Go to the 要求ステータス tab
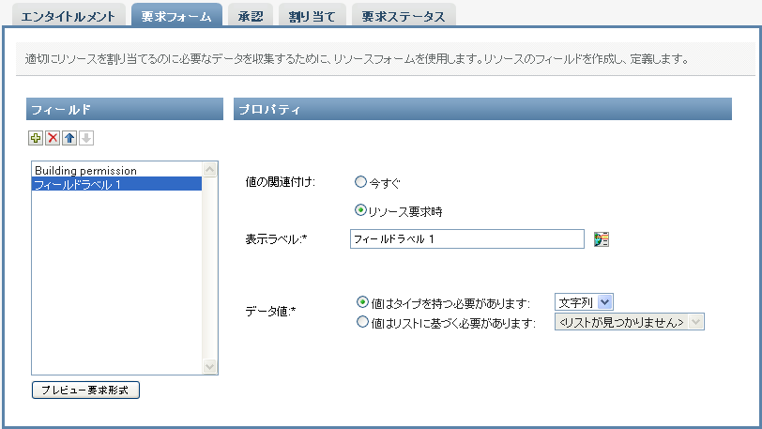 pyautogui.click(x=404, y=15)
